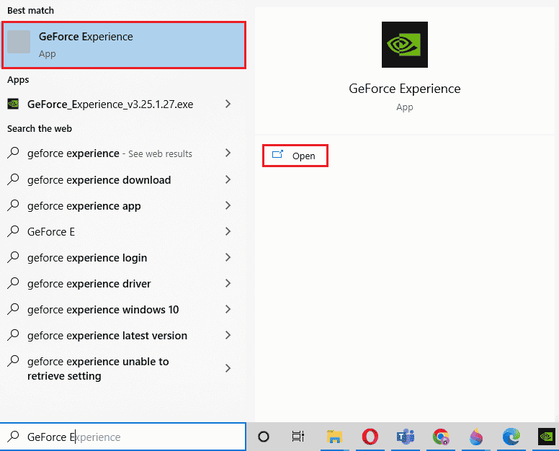Open Google Chrome taskbar icon
The image size is (559, 451).
pos(441,437)
